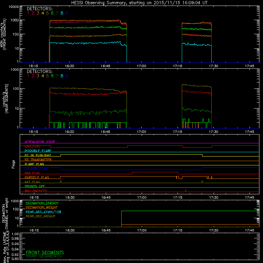
Task: Select detector 1 in rear segments legend
Action: [x=28, y=76]
